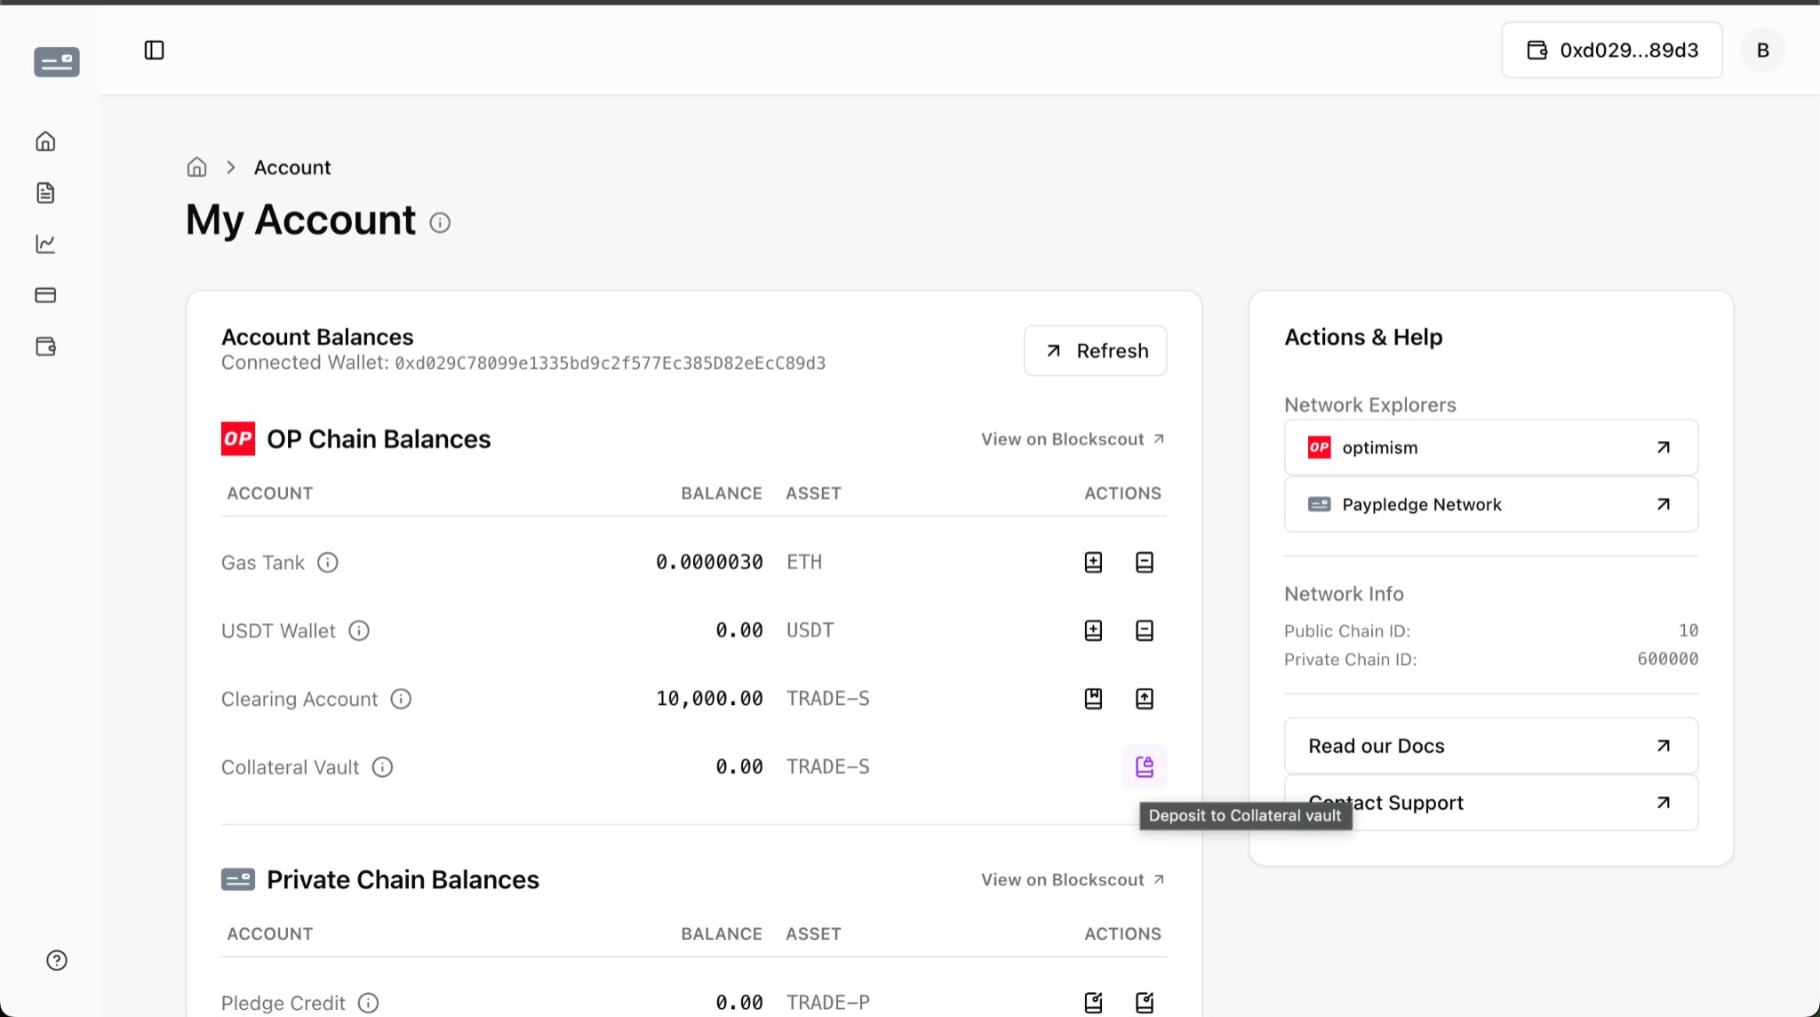The height and width of the screenshot is (1017, 1820).
Task: Click Clearing Account balance 10,000.00
Action: point(709,699)
